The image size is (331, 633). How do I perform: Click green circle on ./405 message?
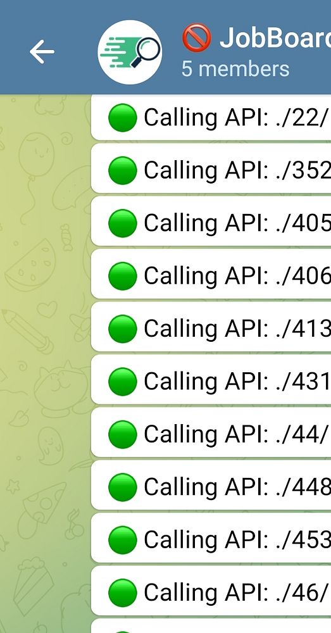tap(123, 223)
